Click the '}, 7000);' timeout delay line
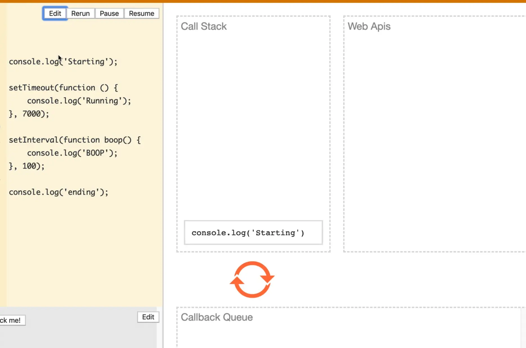 [x=29, y=114]
